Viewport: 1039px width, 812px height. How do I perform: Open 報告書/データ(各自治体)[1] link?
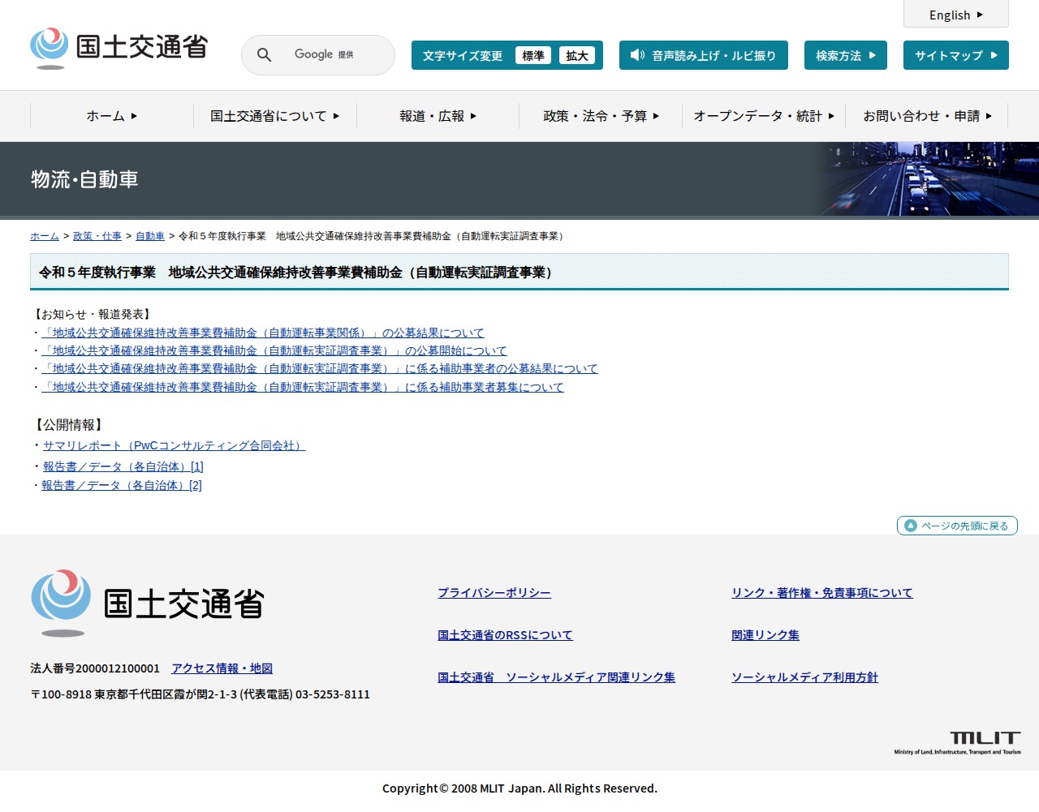123,466
